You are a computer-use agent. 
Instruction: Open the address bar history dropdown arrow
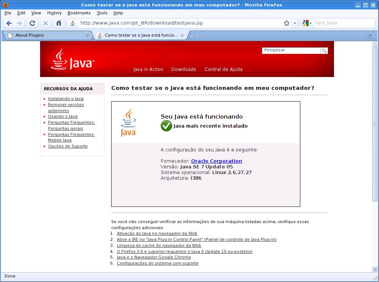click(295, 23)
